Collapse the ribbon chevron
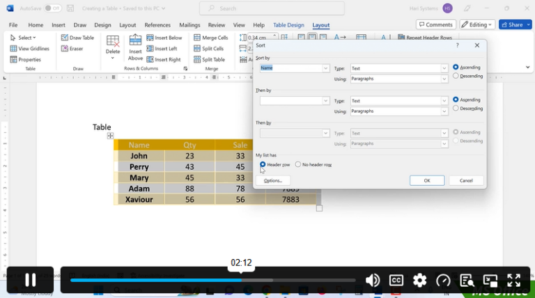Image resolution: width=535 pixels, height=298 pixels. click(x=527, y=67)
